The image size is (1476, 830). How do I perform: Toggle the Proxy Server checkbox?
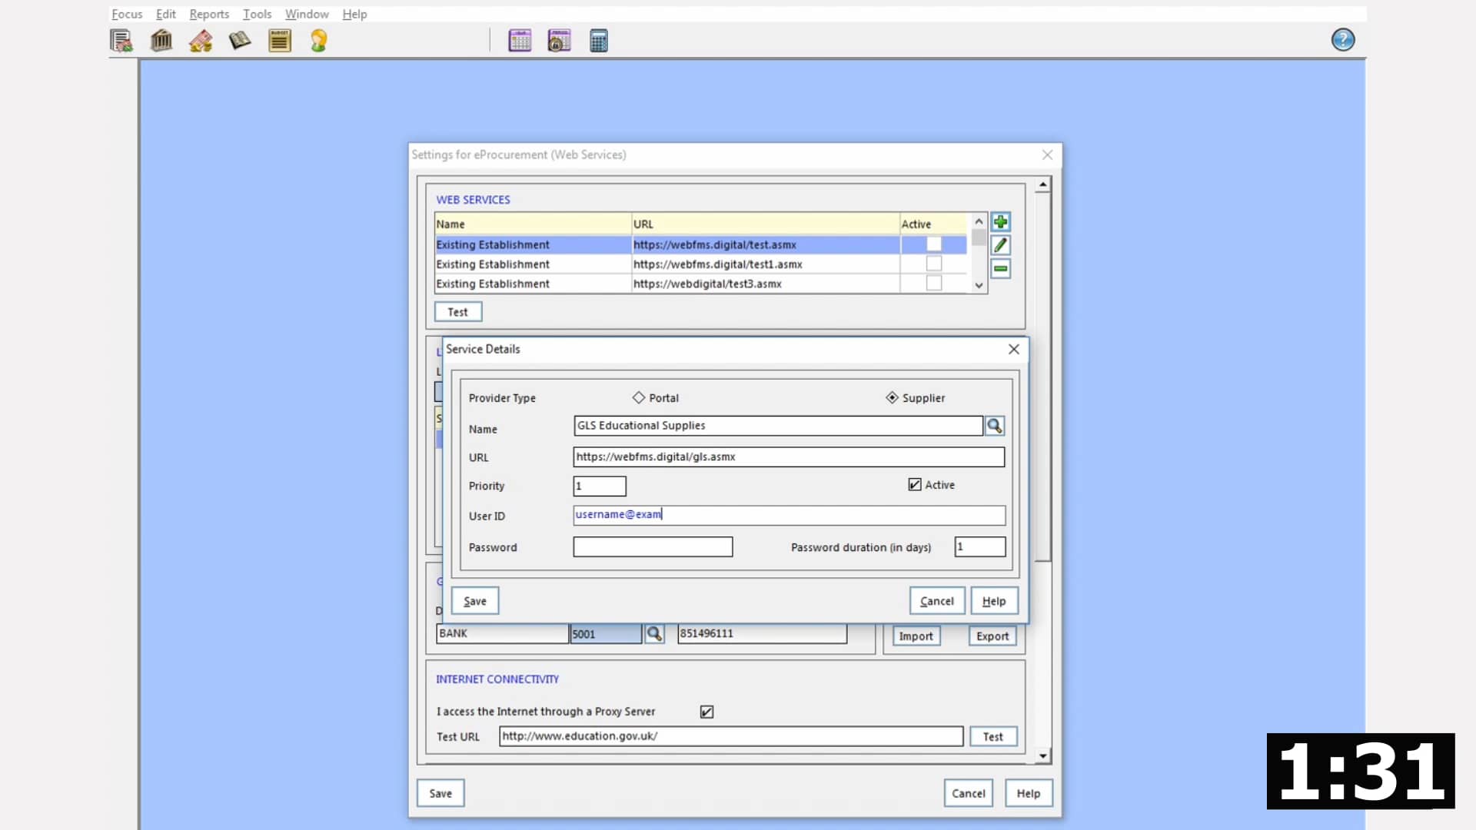(706, 712)
